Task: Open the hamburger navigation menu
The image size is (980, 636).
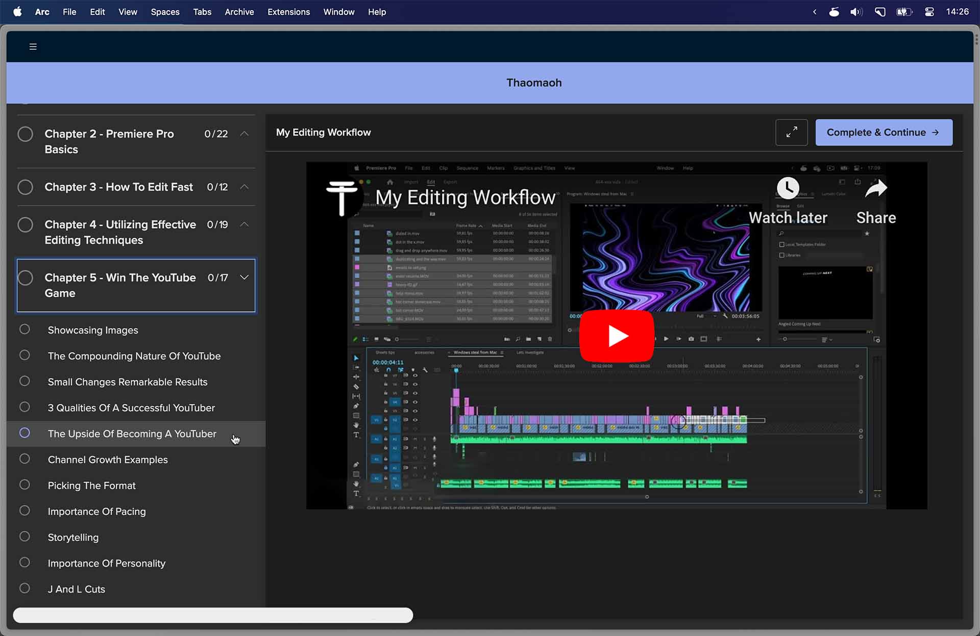Action: point(33,46)
